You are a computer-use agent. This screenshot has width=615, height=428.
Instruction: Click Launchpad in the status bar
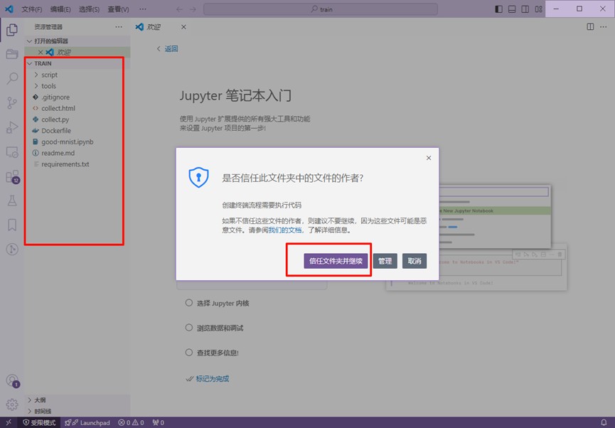[x=87, y=422]
